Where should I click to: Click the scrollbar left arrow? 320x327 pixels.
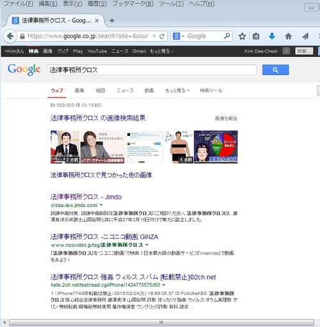pos(4,323)
